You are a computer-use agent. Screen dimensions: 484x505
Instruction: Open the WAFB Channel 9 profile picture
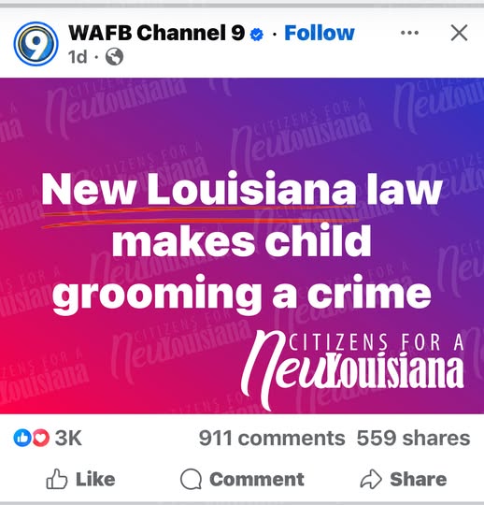36,43
